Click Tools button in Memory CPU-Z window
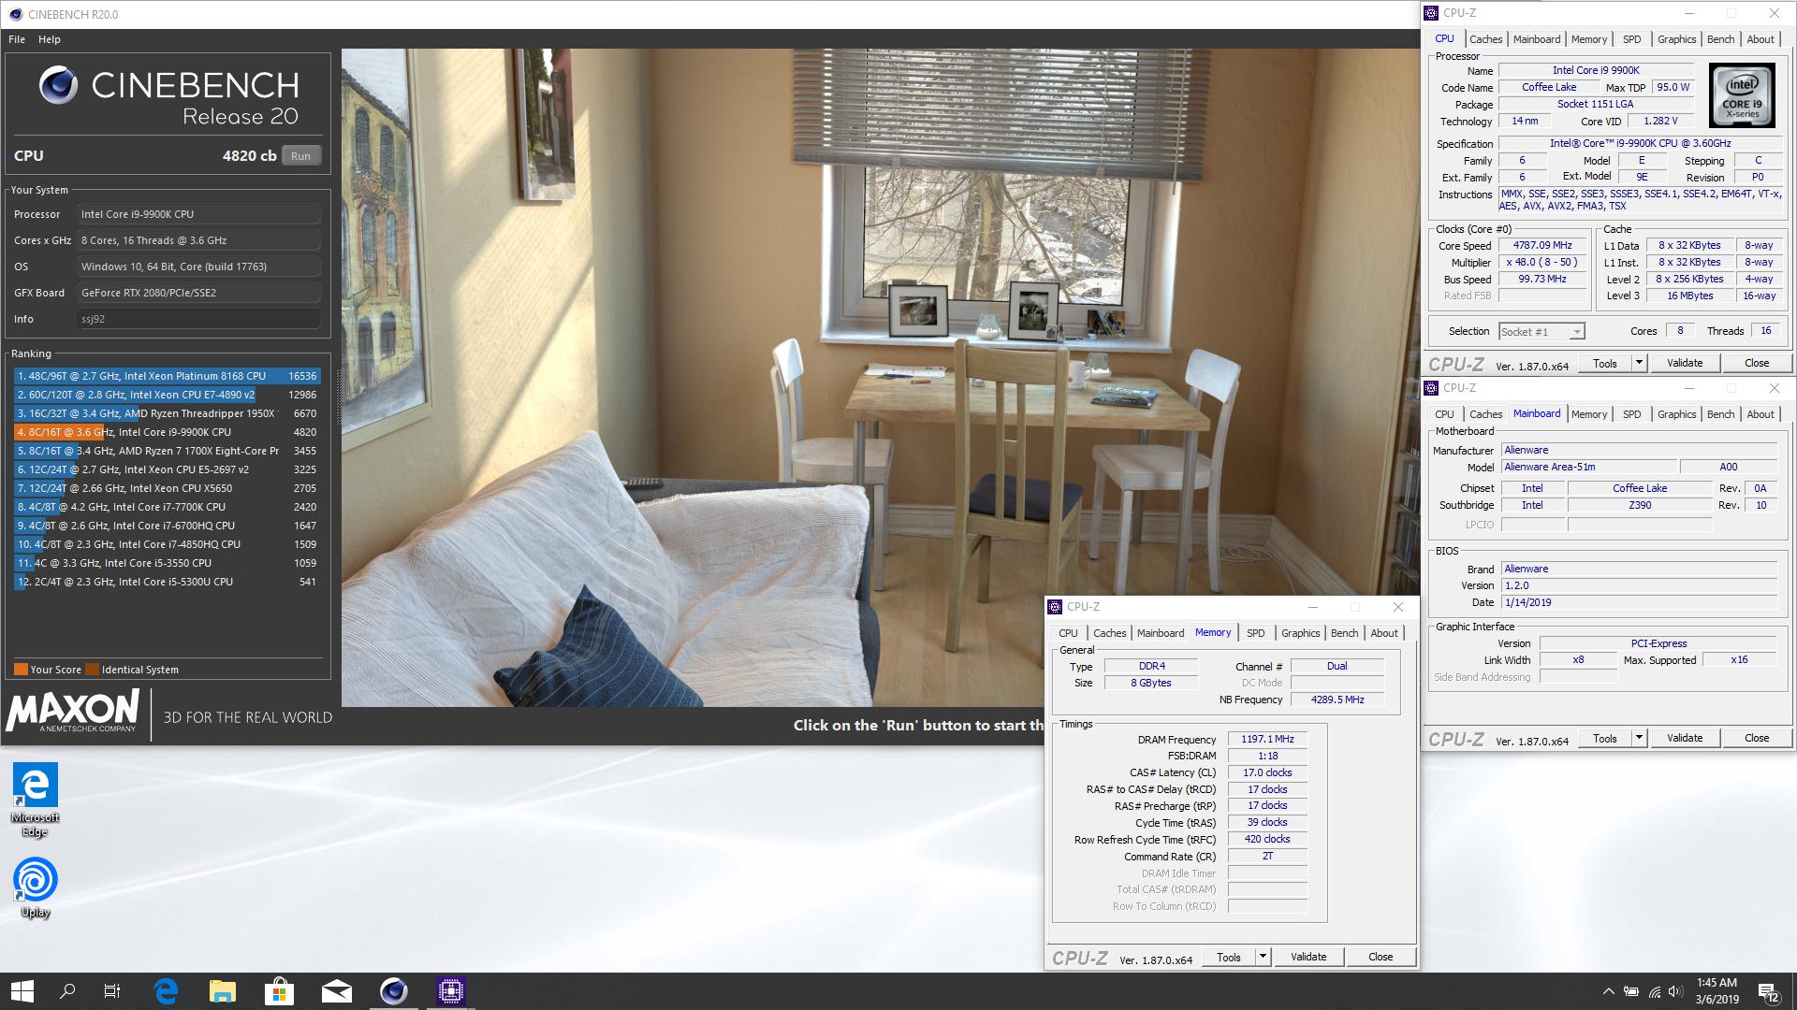 point(1228,957)
